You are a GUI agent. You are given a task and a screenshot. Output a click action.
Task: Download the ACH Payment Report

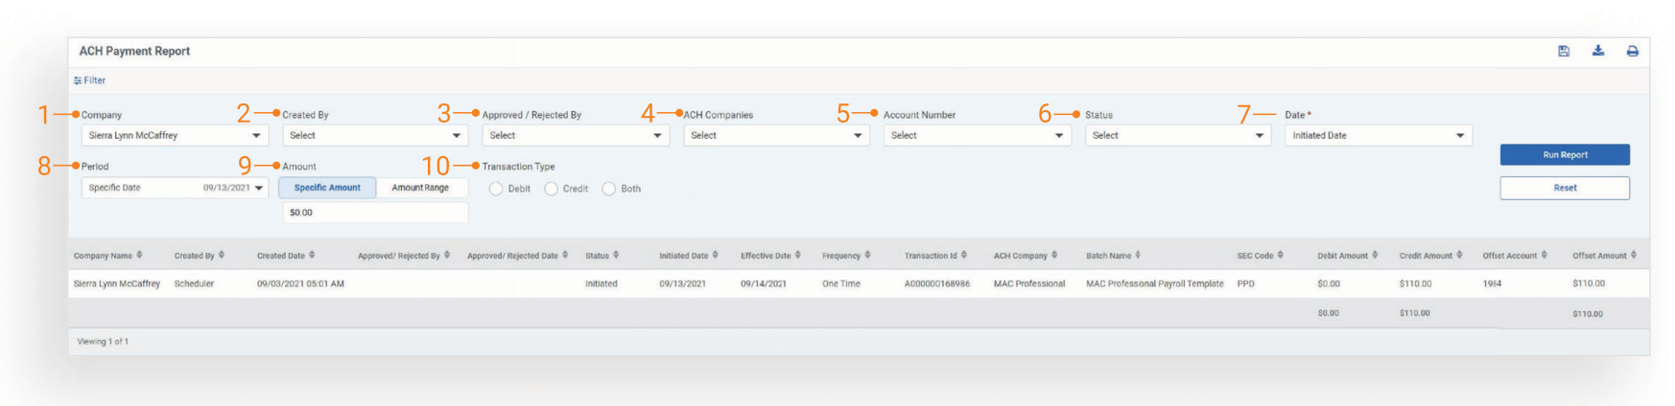point(1598,52)
